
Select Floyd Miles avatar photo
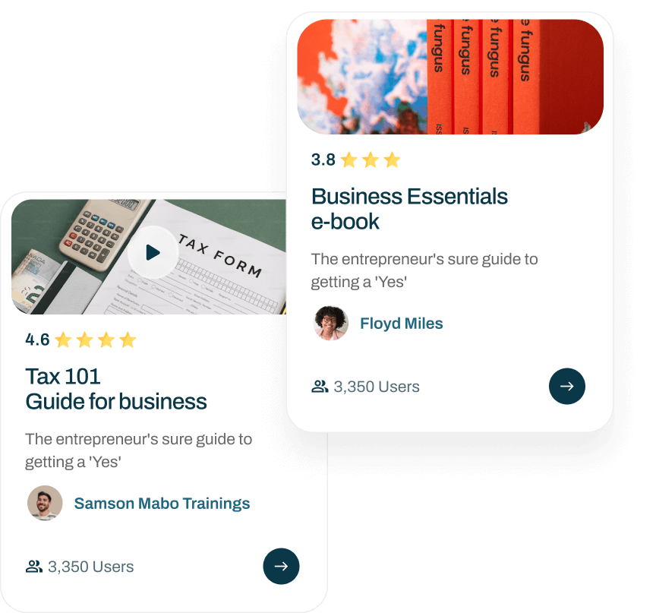pyautogui.click(x=330, y=323)
